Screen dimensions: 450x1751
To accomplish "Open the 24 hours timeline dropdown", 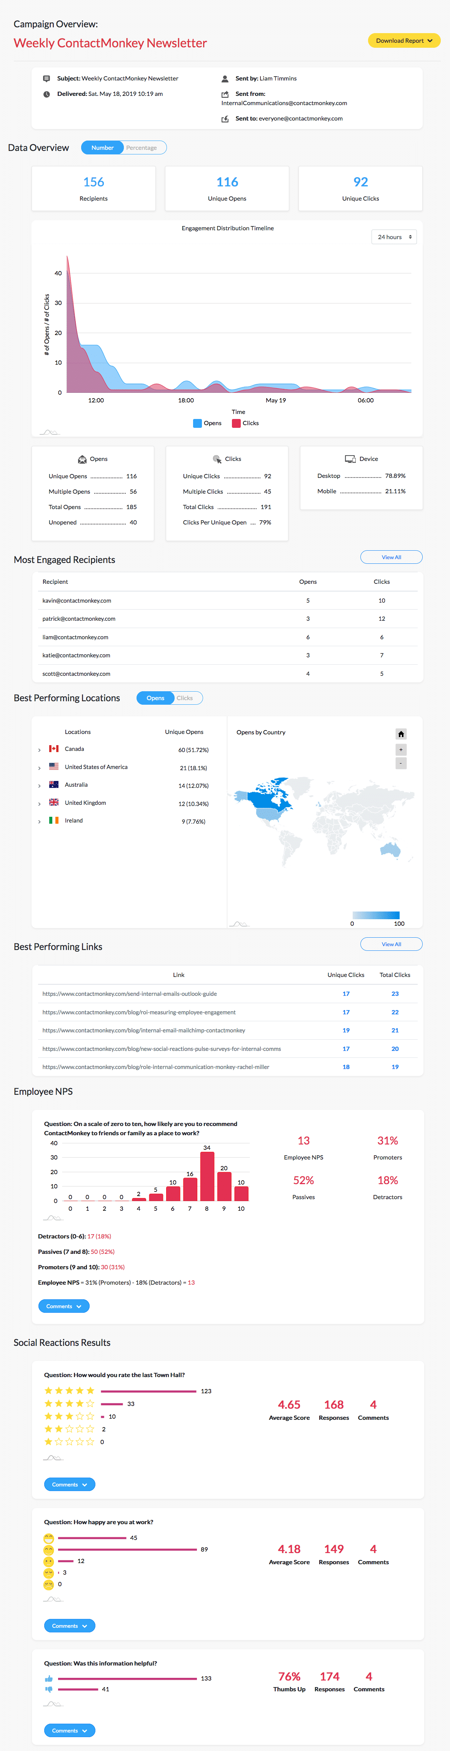I will (394, 237).
